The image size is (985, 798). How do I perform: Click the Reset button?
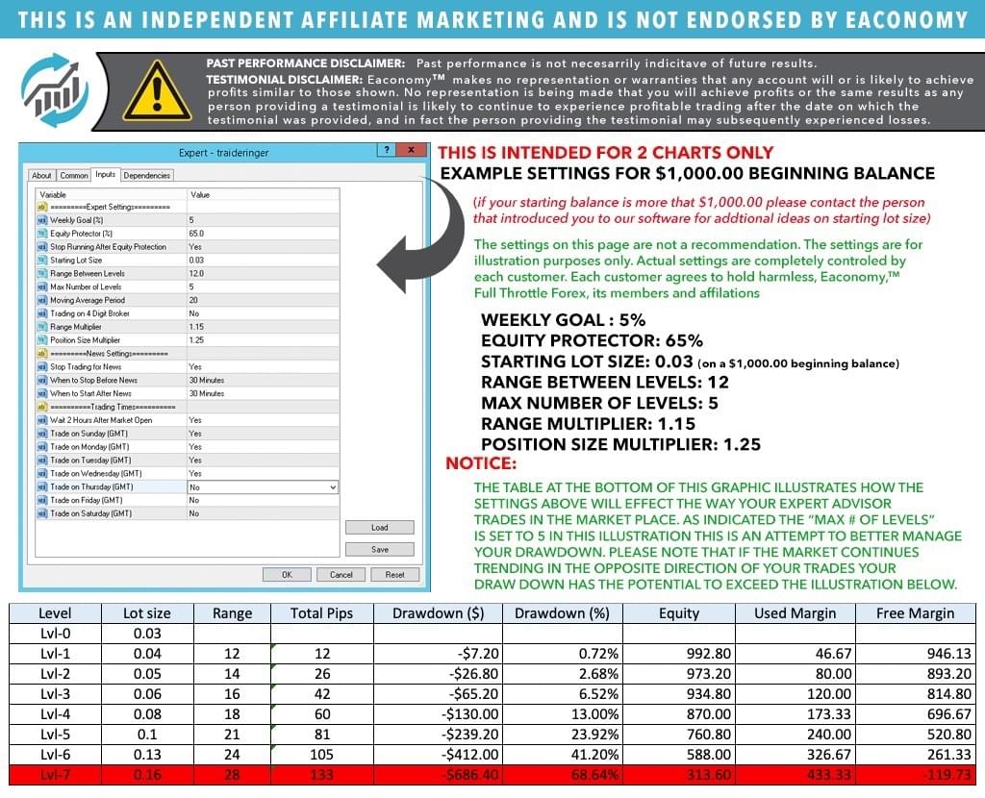point(394,575)
